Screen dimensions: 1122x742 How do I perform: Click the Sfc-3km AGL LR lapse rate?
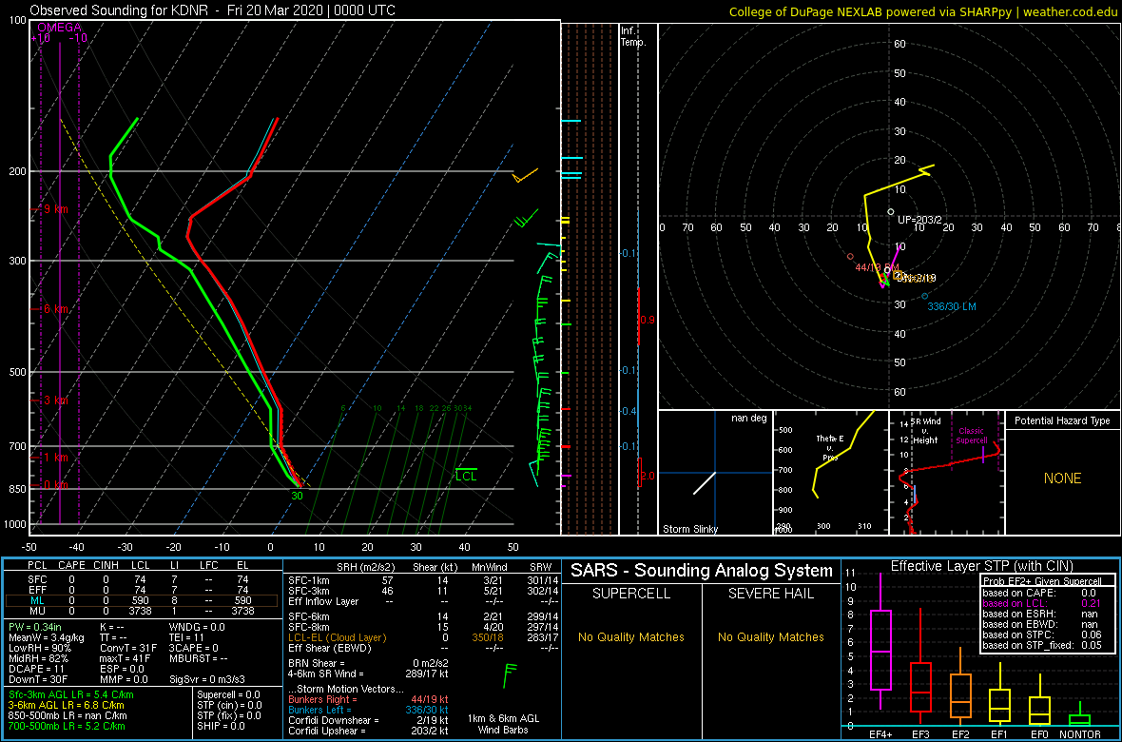[x=71, y=694]
